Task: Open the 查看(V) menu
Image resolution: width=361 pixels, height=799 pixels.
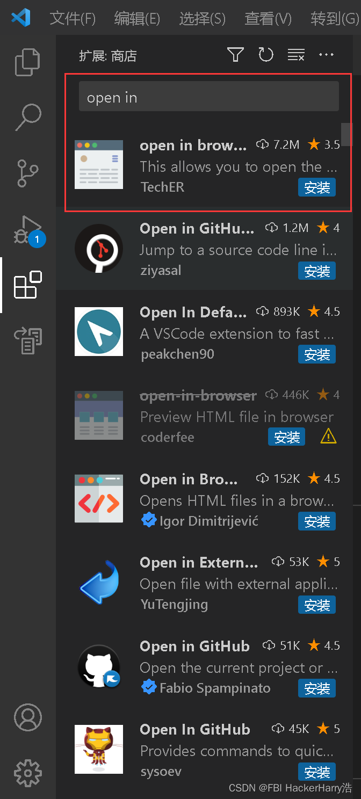Action: (268, 19)
